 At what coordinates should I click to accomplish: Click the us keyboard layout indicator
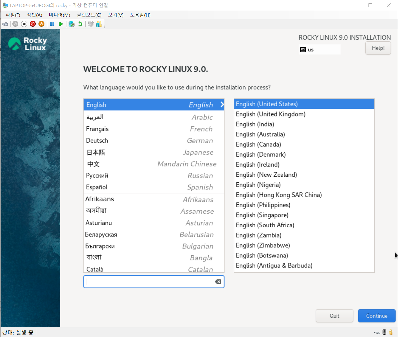[x=319, y=50]
